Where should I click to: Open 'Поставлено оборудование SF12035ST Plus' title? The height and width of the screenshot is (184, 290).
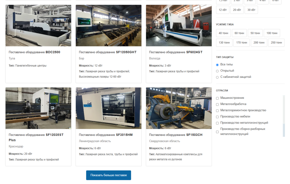(36, 137)
